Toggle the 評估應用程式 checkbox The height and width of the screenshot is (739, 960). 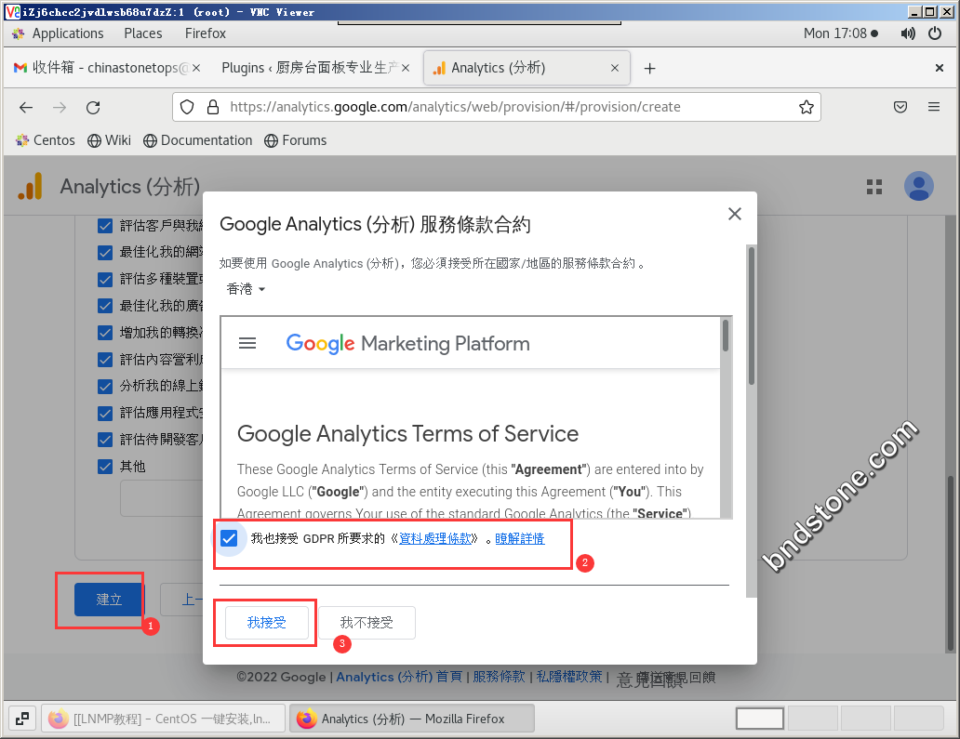[105, 413]
